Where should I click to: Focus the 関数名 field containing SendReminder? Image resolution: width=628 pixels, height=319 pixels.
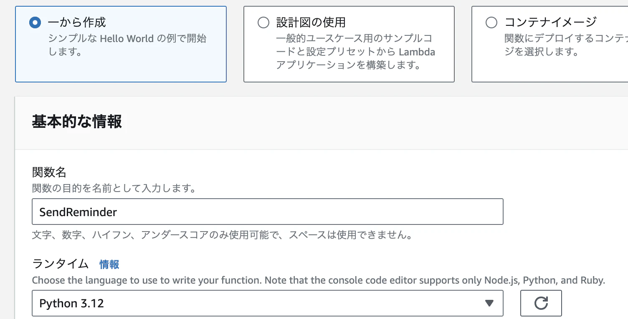coord(268,212)
